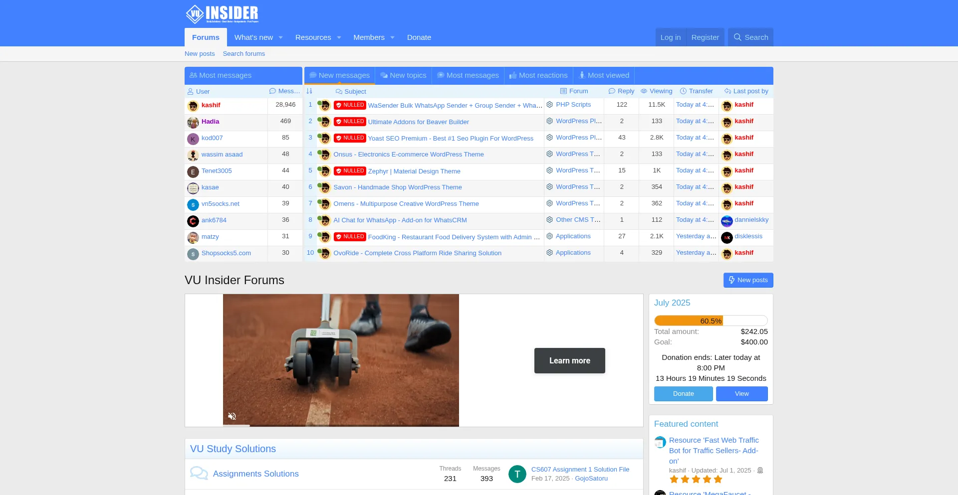The width and height of the screenshot is (958, 495).
Task: Click kashif's avatar thumbnail
Action: [193, 106]
